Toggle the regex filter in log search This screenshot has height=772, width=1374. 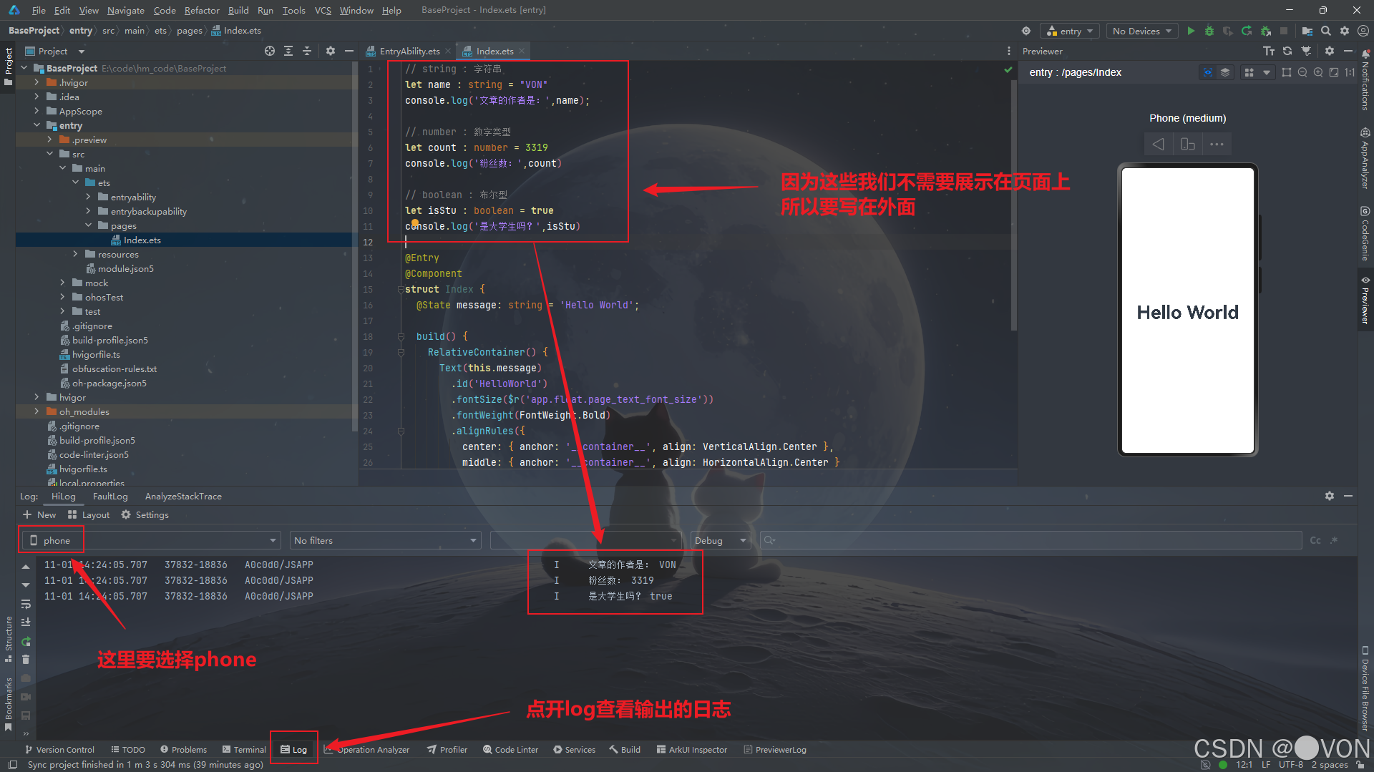[1334, 540]
